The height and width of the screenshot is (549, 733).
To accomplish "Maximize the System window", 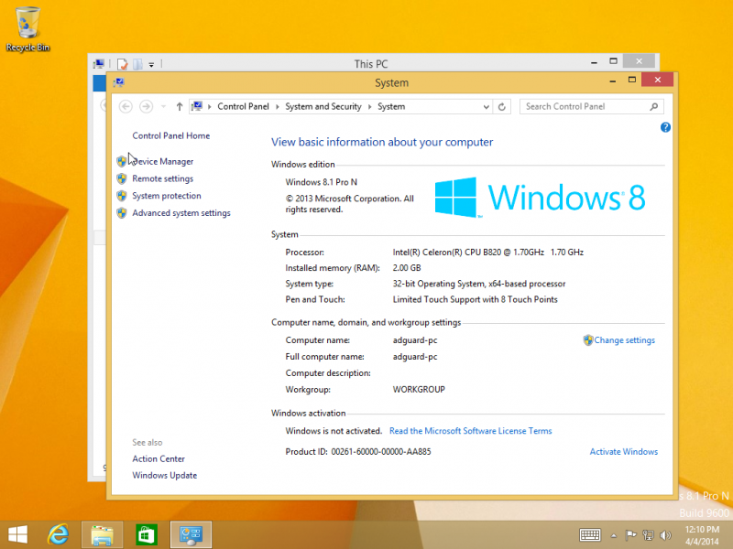I will pyautogui.click(x=631, y=81).
